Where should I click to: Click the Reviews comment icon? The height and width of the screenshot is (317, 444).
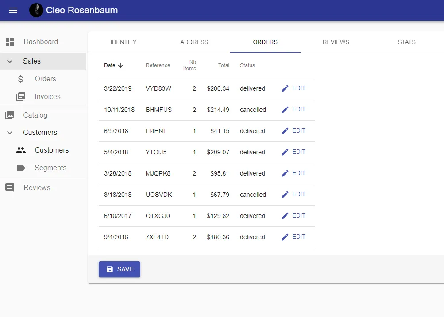click(x=10, y=187)
